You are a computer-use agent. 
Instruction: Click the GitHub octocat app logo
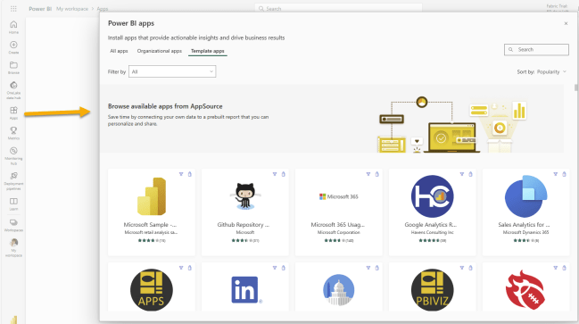point(245,196)
